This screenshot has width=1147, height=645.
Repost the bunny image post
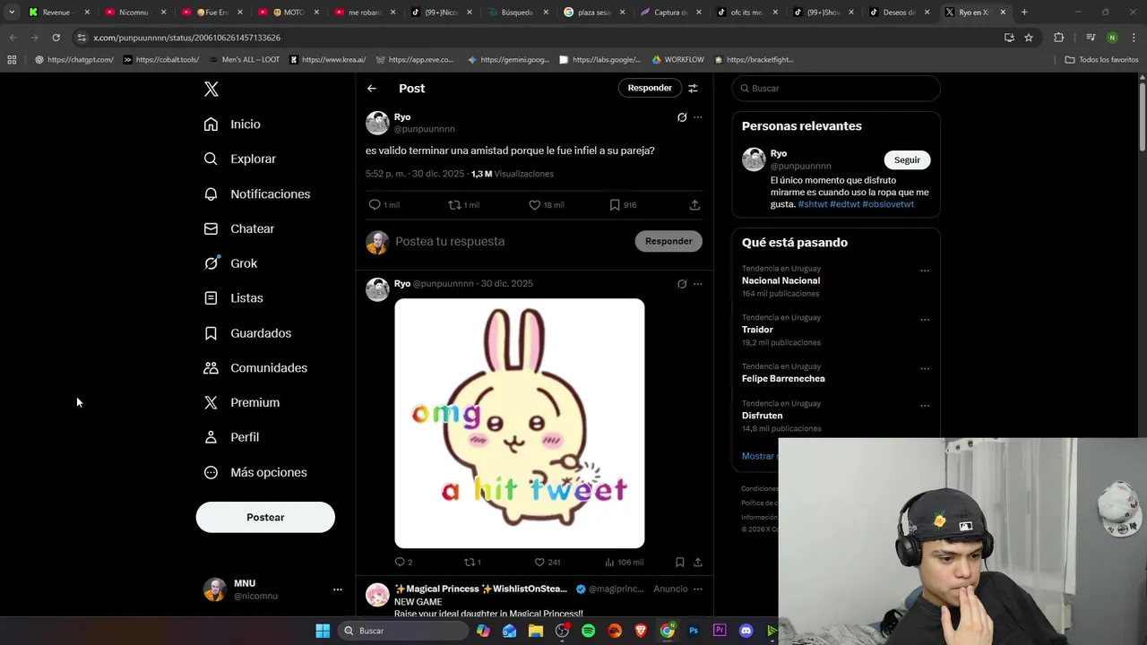(x=472, y=563)
